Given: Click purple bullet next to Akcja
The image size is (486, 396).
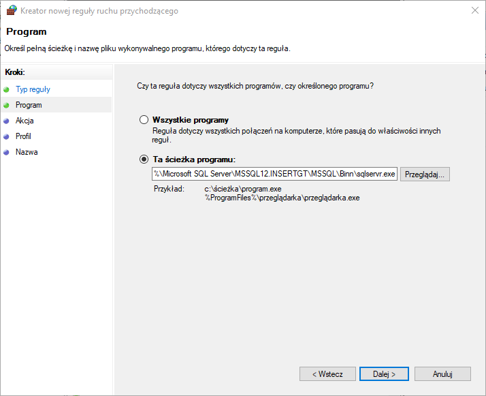Looking at the screenshot, I should 6,121.
